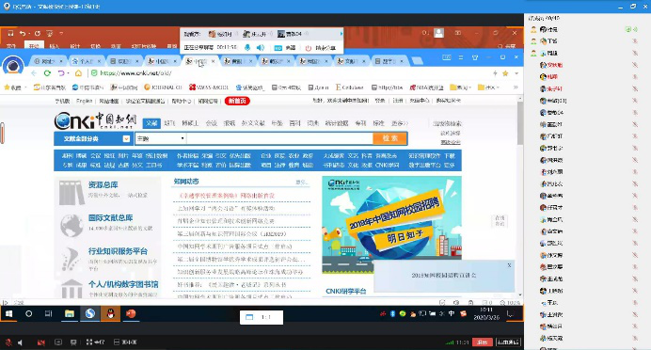The height and width of the screenshot is (350, 651).
Task: Click blue microphone icon in sharing bar
Action: tap(247, 48)
